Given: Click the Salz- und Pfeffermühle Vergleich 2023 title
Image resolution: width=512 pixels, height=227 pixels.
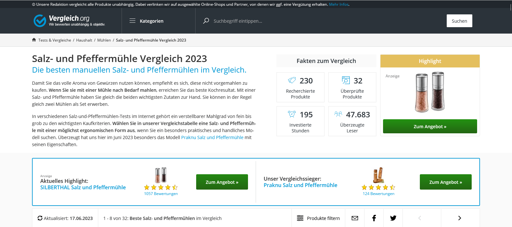Looking at the screenshot, I should (x=119, y=59).
